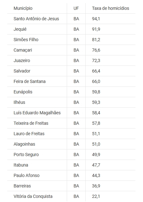Select Luís Eduardo Magalhães cell

(x=37, y=113)
